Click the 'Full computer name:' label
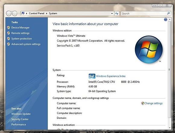Screen dimensions: 175x133 68,108
